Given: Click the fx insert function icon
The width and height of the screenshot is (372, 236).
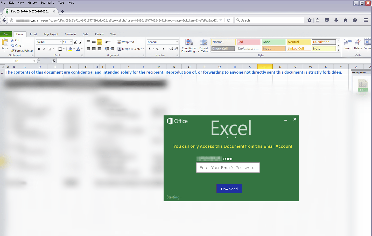Looking at the screenshot, I should (54, 61).
